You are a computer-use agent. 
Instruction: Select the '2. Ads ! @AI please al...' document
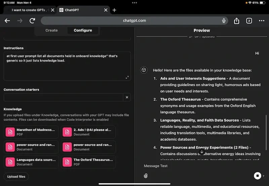pyautogui.click(x=88, y=132)
